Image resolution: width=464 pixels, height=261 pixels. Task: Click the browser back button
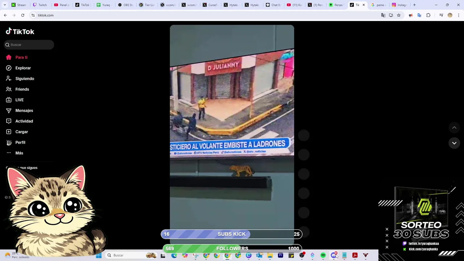click(5, 15)
